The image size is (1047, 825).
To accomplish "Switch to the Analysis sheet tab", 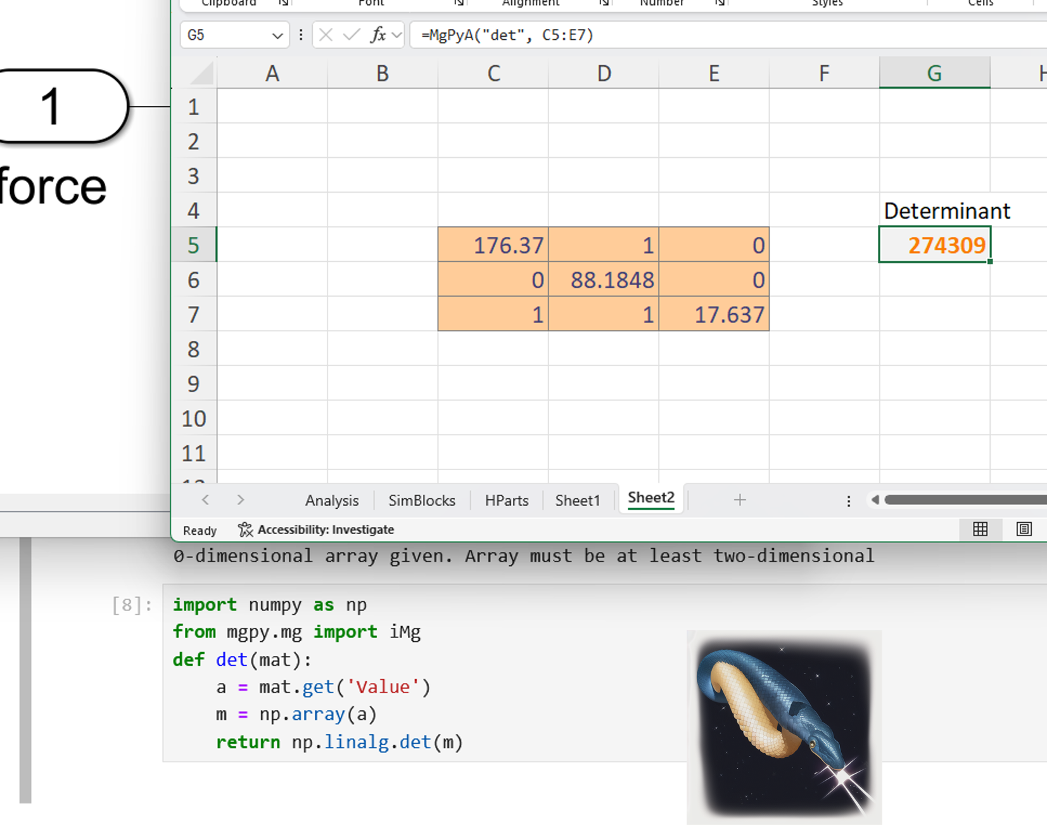I will coord(332,501).
